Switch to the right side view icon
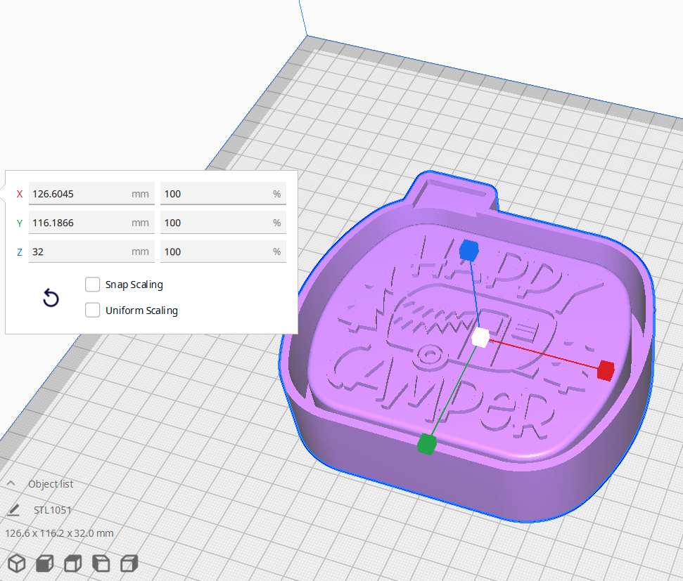 [x=128, y=563]
